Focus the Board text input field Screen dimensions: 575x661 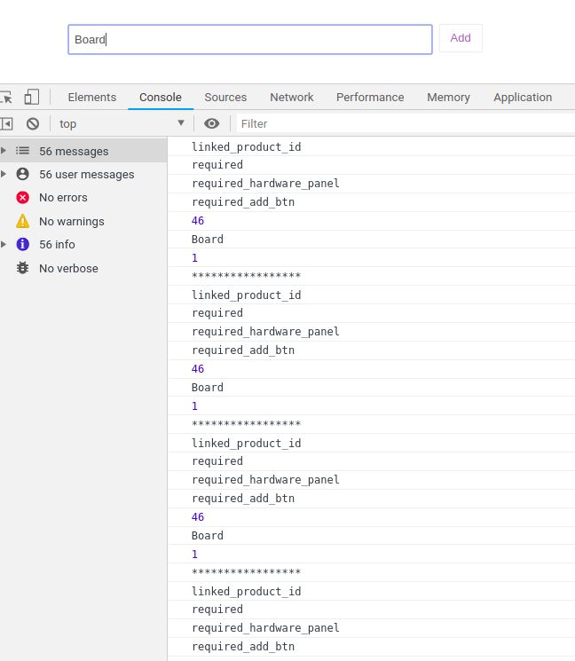tap(250, 39)
